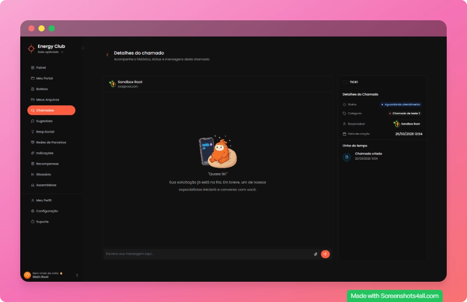Click the Sandbox Root avatar in chat header

(x=112, y=84)
